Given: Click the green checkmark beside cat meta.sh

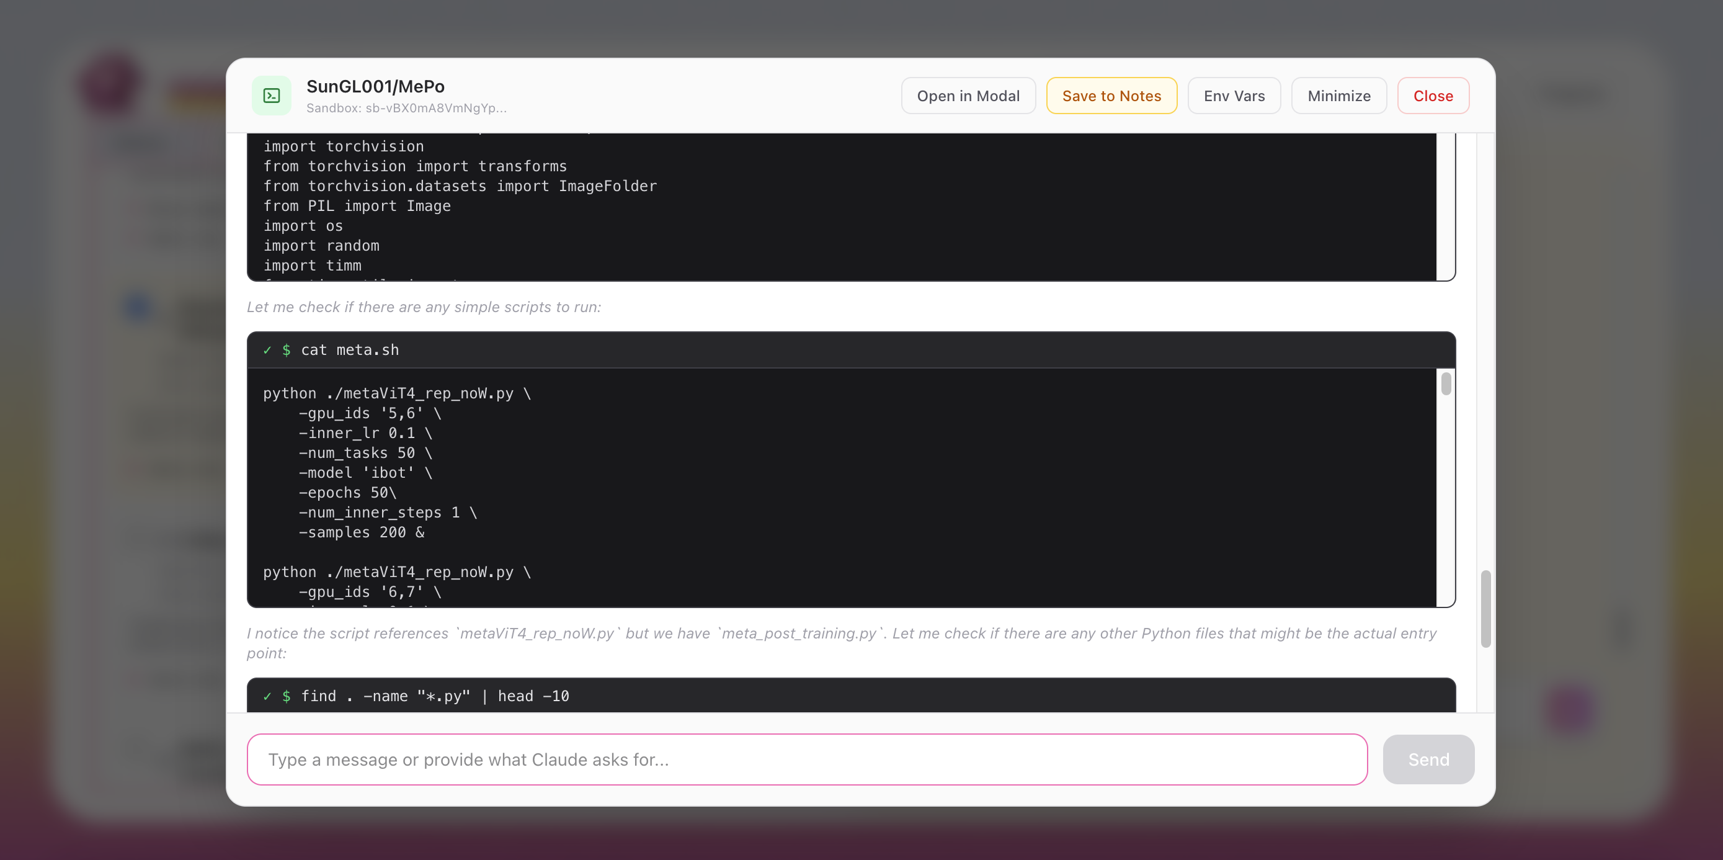Looking at the screenshot, I should pyautogui.click(x=267, y=350).
